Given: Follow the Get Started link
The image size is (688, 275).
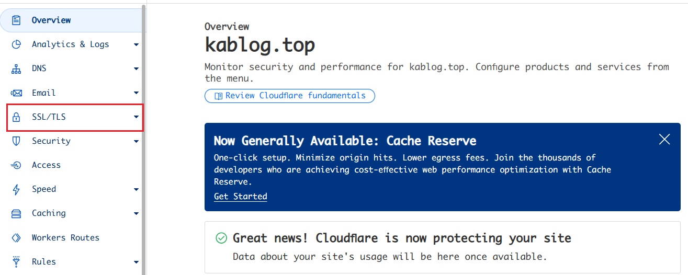Looking at the screenshot, I should pos(241,197).
